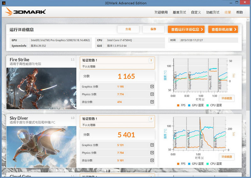
Task: Select the 结果 results tab
Action: (x=228, y=12)
